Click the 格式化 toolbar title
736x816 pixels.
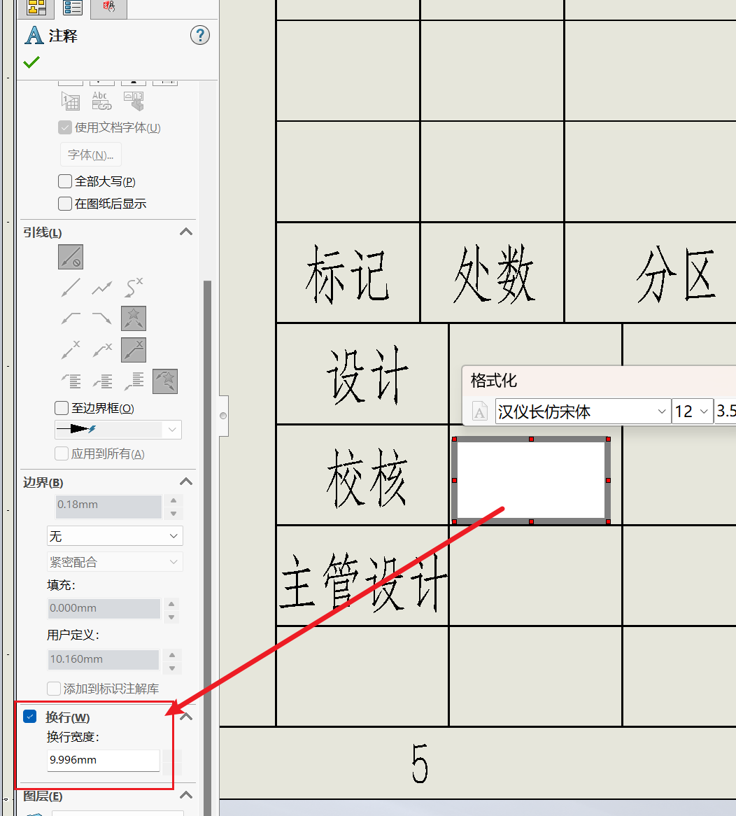pyautogui.click(x=494, y=381)
